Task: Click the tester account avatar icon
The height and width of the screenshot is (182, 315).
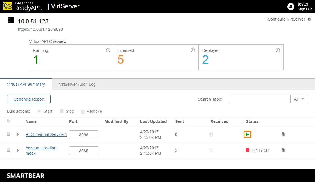Action: click(291, 6)
